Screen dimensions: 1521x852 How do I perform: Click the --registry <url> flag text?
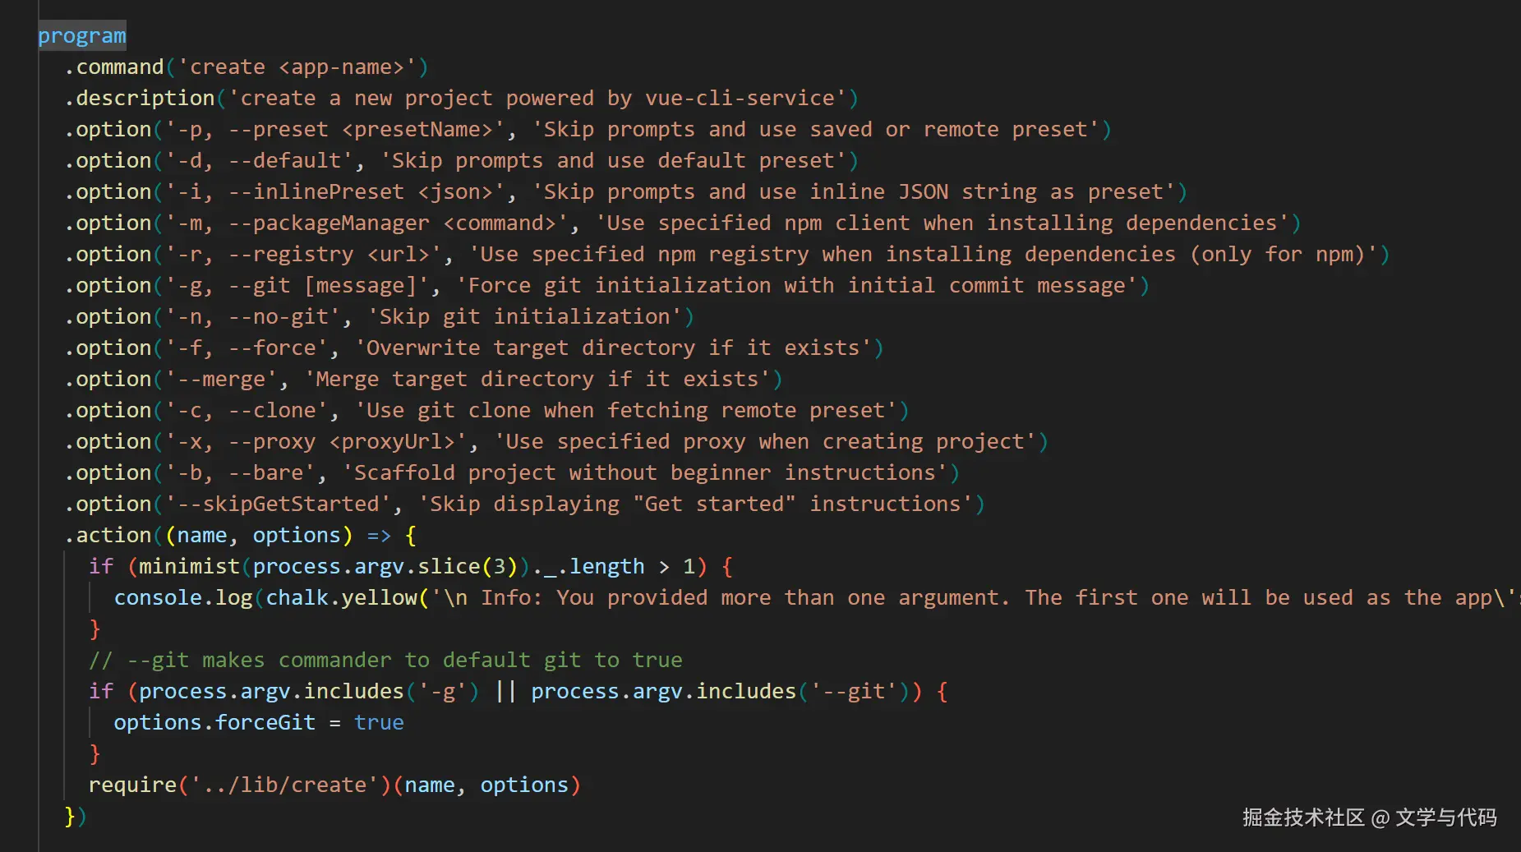coord(329,255)
